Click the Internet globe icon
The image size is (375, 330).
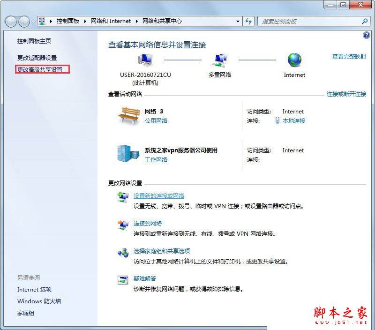click(294, 60)
